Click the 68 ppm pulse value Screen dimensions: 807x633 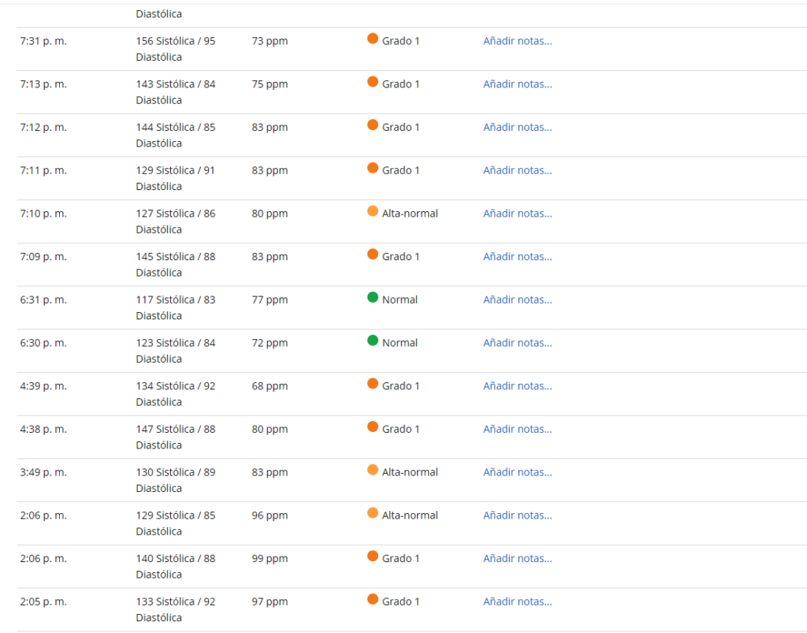coord(270,386)
